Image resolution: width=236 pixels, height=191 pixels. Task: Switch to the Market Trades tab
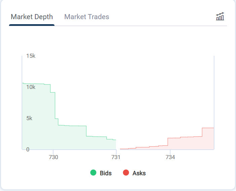[87, 17]
